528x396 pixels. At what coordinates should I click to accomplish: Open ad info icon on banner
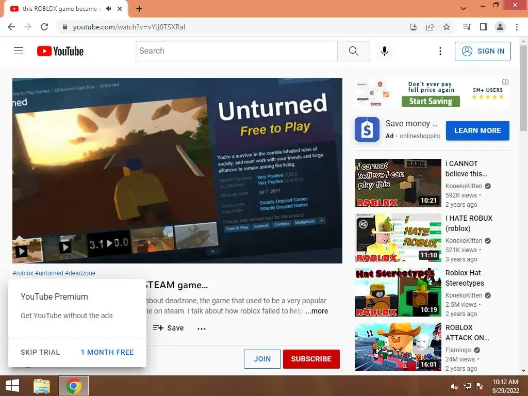(505, 82)
